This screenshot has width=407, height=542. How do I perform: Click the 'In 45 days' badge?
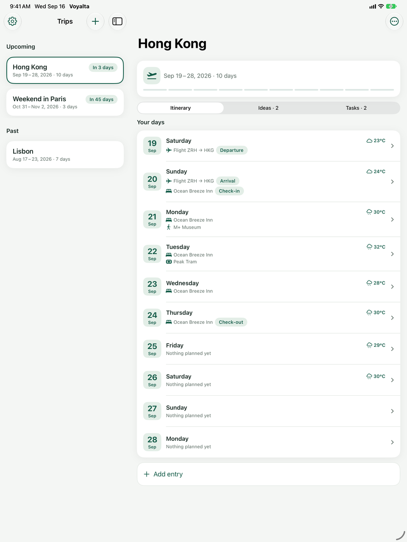101,99
